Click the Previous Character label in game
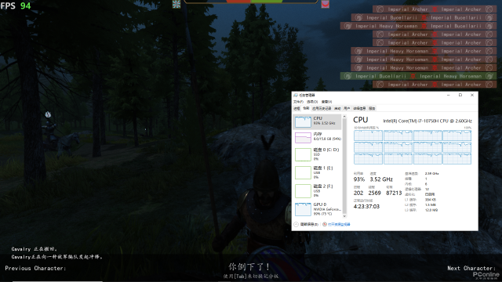 point(35,268)
